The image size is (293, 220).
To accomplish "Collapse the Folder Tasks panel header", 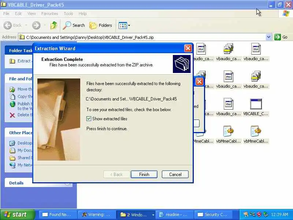I will (19, 51).
